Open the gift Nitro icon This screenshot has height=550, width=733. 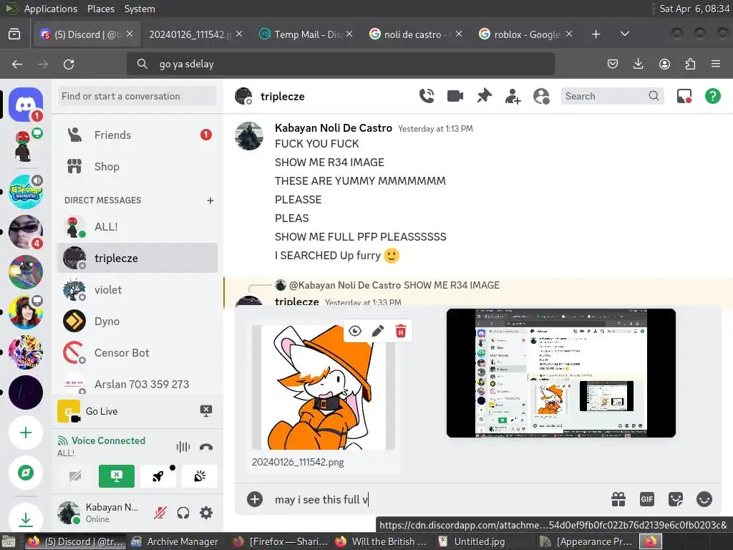[x=618, y=499]
